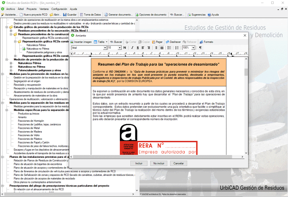Image resolution: width=288 pixels, height=197 pixels.
Task: Align text to the left
Action: (143, 48)
